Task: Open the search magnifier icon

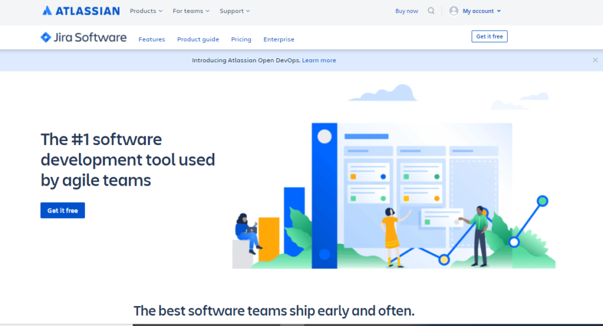Action: (x=431, y=11)
